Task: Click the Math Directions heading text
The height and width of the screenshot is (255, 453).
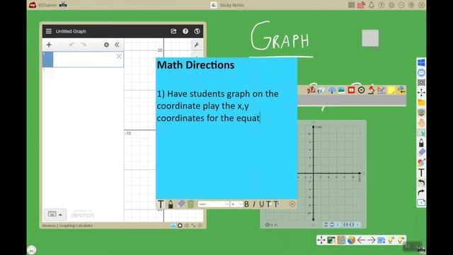Action: coord(195,65)
